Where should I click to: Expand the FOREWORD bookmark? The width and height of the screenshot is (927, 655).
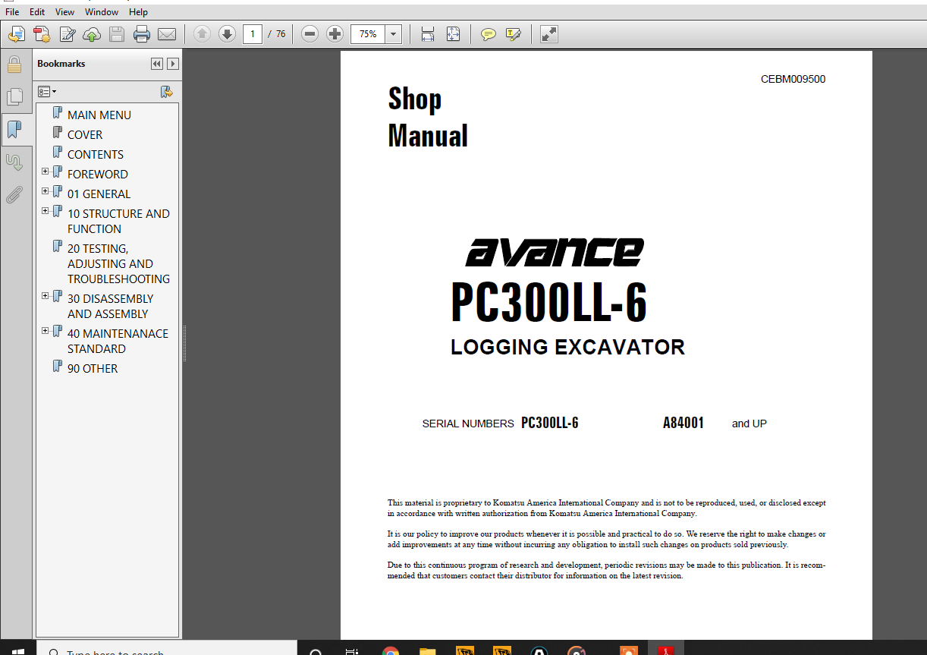[x=46, y=172]
